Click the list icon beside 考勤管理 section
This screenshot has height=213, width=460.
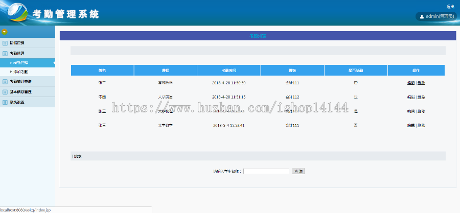click(5, 54)
